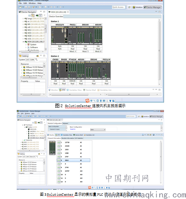Click Open Perspective icon beside Solution in Figure 2
The height and width of the screenshot is (199, 186).
pos(130,7)
